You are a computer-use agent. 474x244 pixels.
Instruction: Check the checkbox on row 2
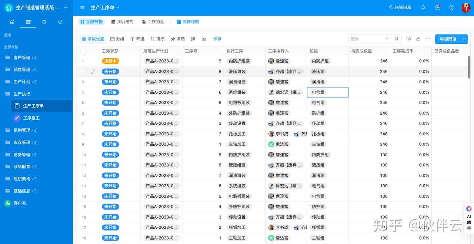83,71
